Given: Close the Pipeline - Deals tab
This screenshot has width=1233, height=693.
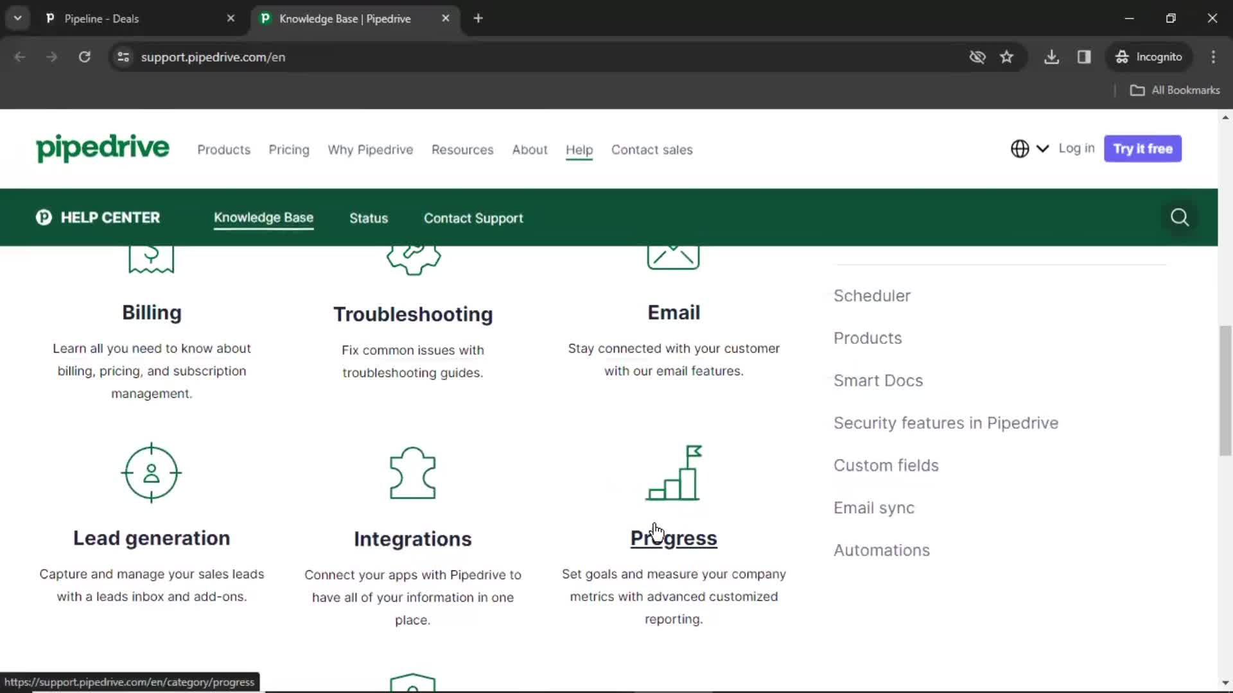Looking at the screenshot, I should pos(231,19).
